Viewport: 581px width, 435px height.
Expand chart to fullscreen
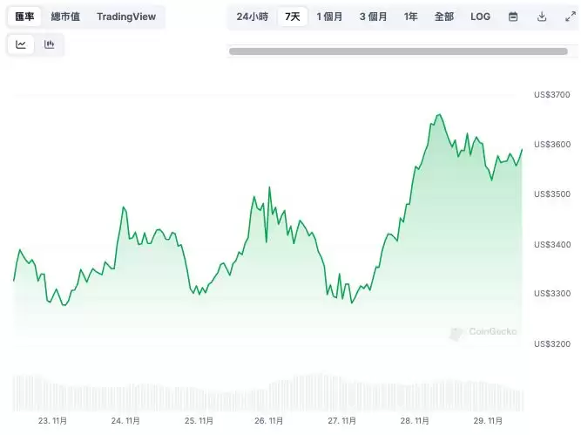571,17
